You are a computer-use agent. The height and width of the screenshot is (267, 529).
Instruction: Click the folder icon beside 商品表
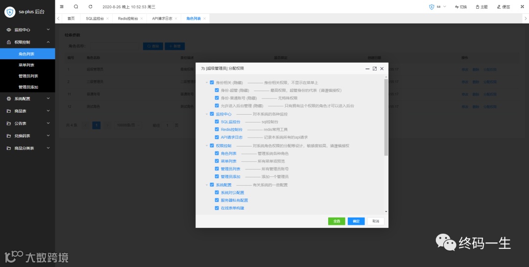pos(9,111)
